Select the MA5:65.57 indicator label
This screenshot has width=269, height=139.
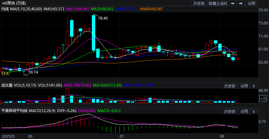click(x=54, y=9)
